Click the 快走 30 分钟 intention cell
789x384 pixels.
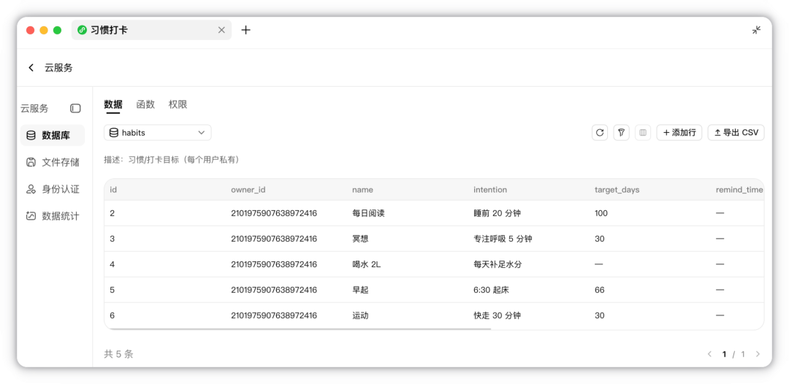tap(498, 316)
